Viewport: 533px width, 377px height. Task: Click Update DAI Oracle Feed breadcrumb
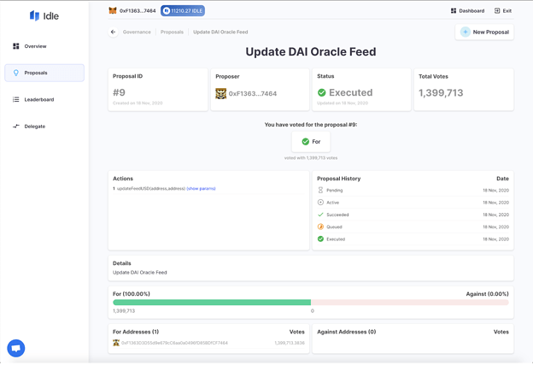coord(220,32)
